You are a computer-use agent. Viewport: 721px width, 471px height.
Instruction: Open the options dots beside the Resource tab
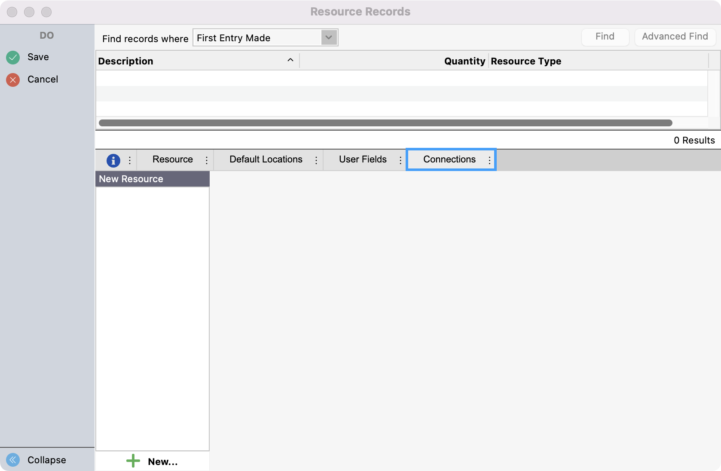[207, 160]
